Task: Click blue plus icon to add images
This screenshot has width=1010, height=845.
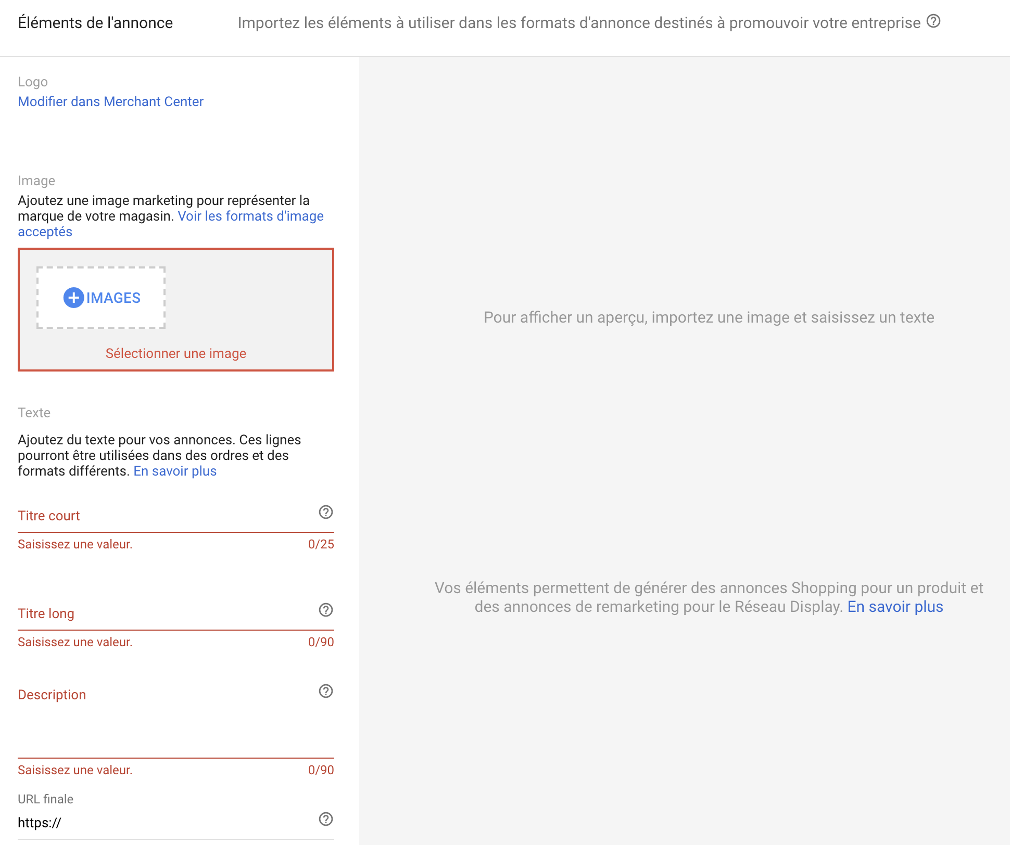Action: point(73,298)
